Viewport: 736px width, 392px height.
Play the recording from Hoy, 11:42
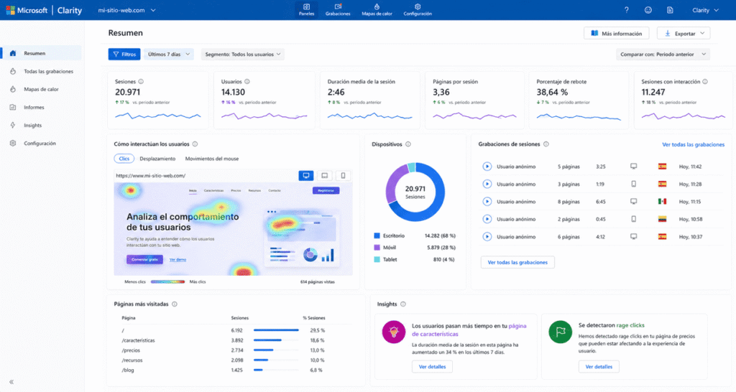pos(487,167)
